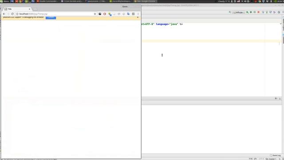Click the Cloudy 17 °C weather applet
This screenshot has height=160, width=284.
[x=224, y=1]
